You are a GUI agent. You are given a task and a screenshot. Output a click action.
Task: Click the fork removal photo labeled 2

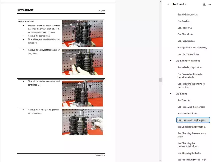point(82,62)
